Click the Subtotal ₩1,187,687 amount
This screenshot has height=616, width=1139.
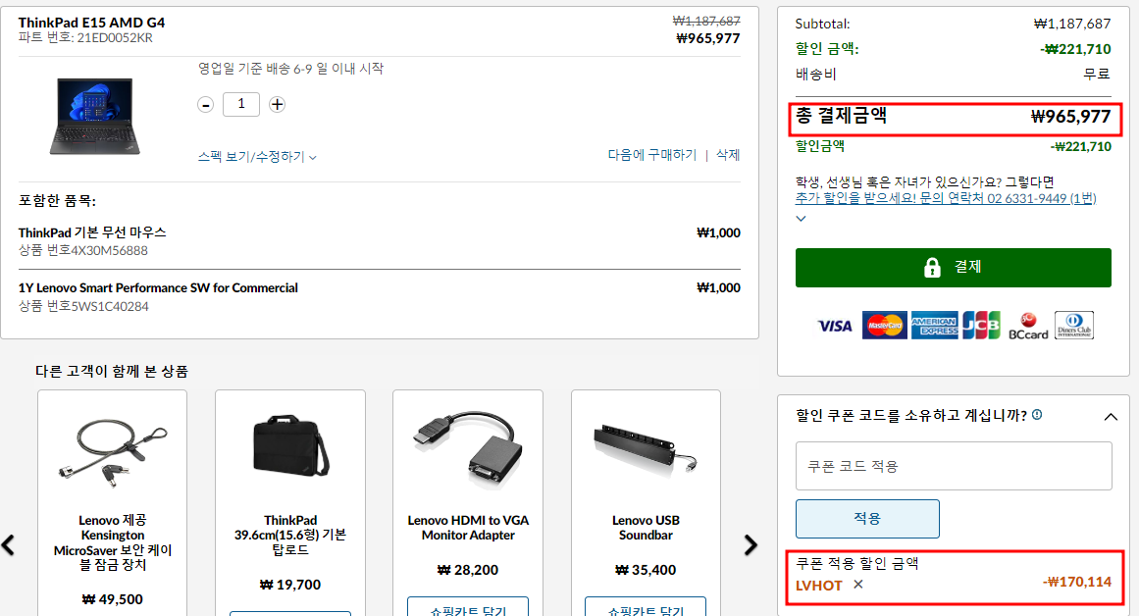point(1072,24)
